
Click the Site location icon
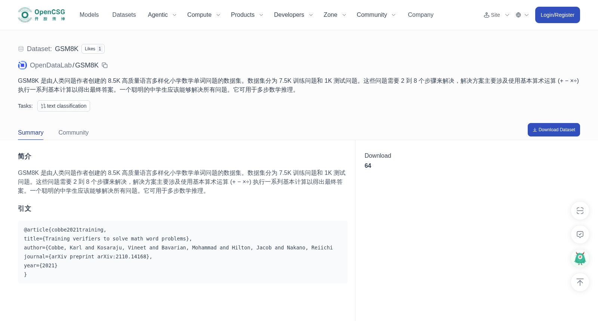coord(487,15)
